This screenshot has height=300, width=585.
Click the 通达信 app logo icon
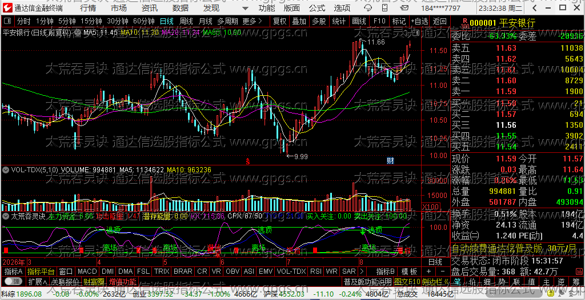coord(7,8)
